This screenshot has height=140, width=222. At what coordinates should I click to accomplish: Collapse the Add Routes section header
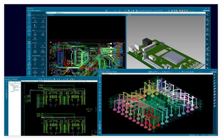pos(45,43)
